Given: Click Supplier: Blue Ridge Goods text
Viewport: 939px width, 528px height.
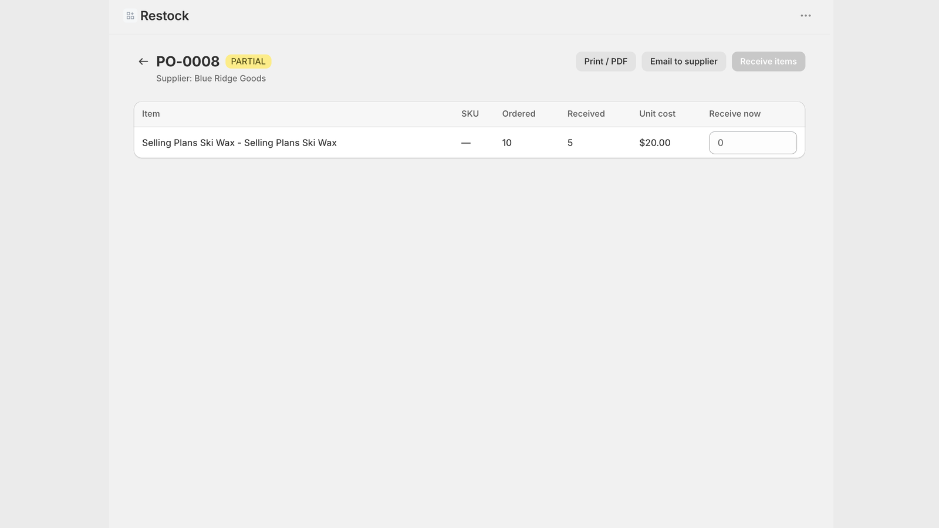Looking at the screenshot, I should tap(211, 79).
